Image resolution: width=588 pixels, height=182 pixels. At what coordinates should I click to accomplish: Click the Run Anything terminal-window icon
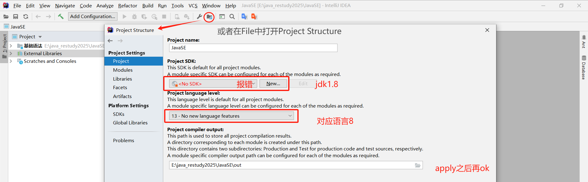tap(222, 17)
